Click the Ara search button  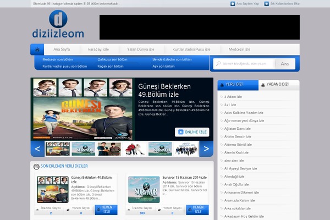[x=285, y=64]
